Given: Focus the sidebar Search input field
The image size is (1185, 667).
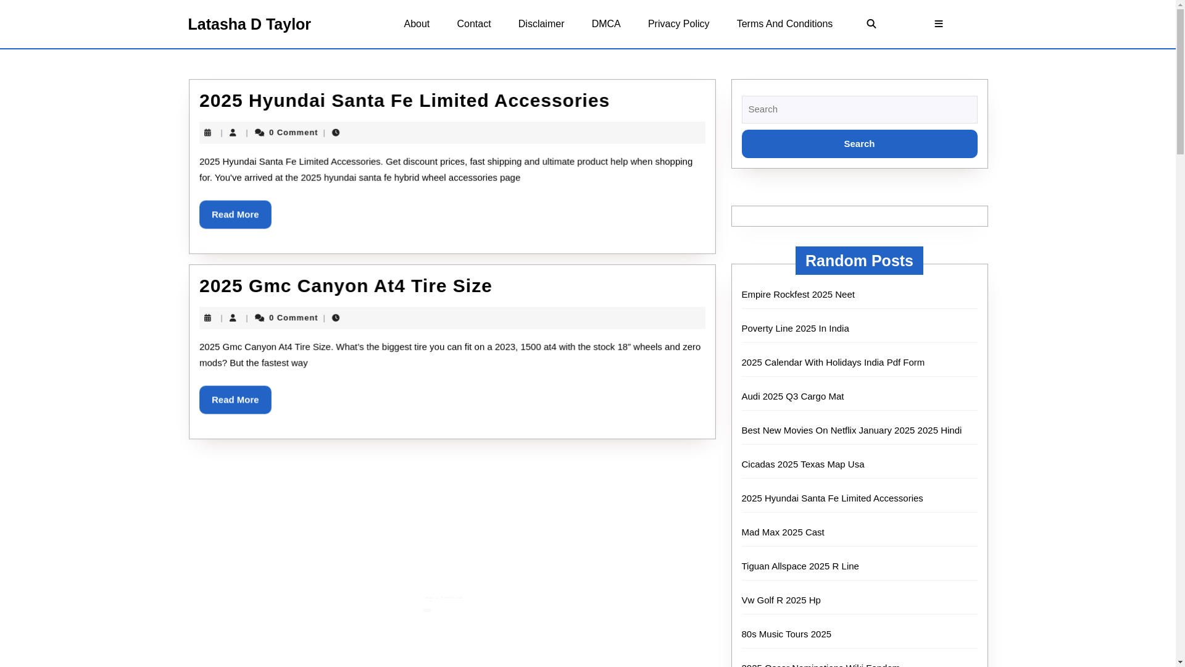Looking at the screenshot, I should click(859, 109).
